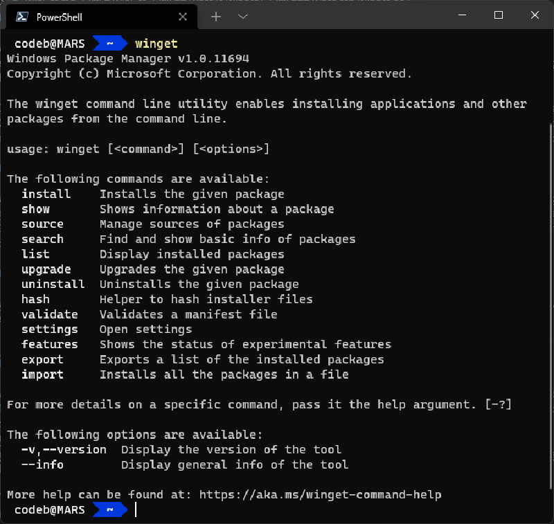Minimize the terminal window
The image size is (554, 524).
point(461,15)
